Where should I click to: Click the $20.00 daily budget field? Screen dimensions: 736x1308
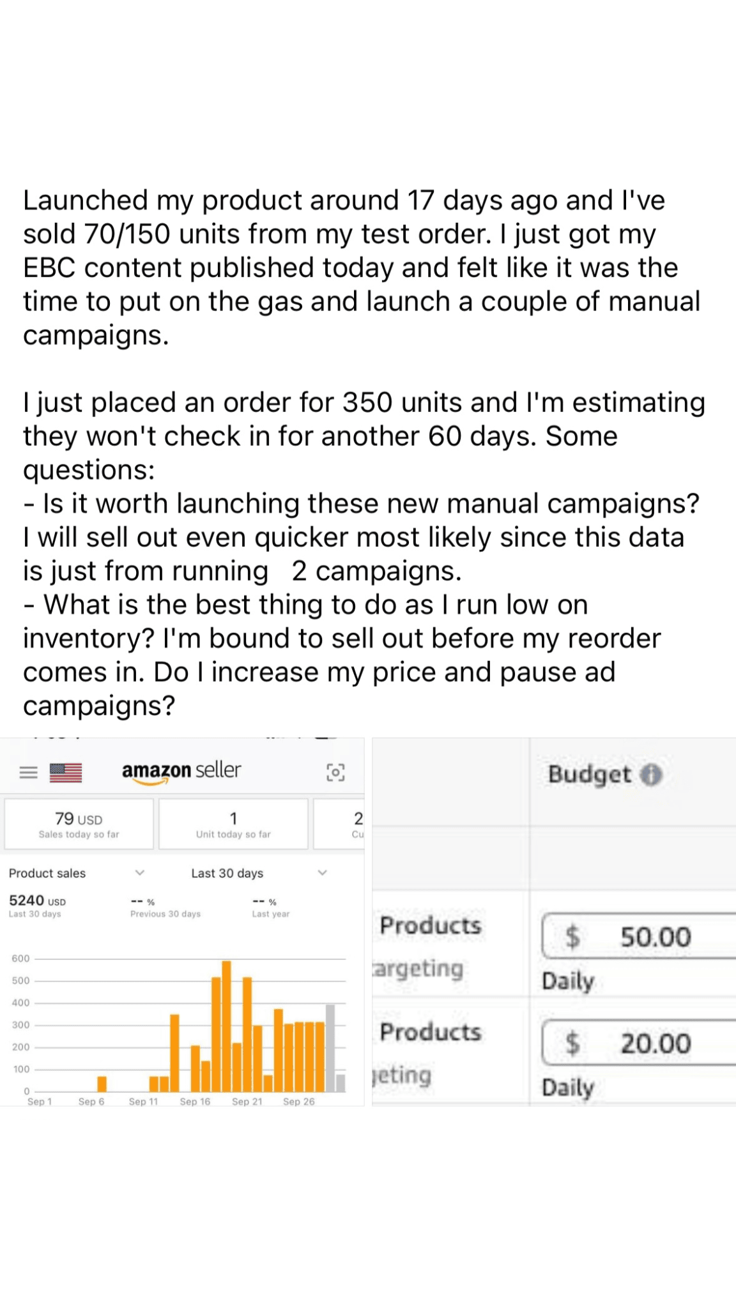pyautogui.click(x=639, y=1044)
